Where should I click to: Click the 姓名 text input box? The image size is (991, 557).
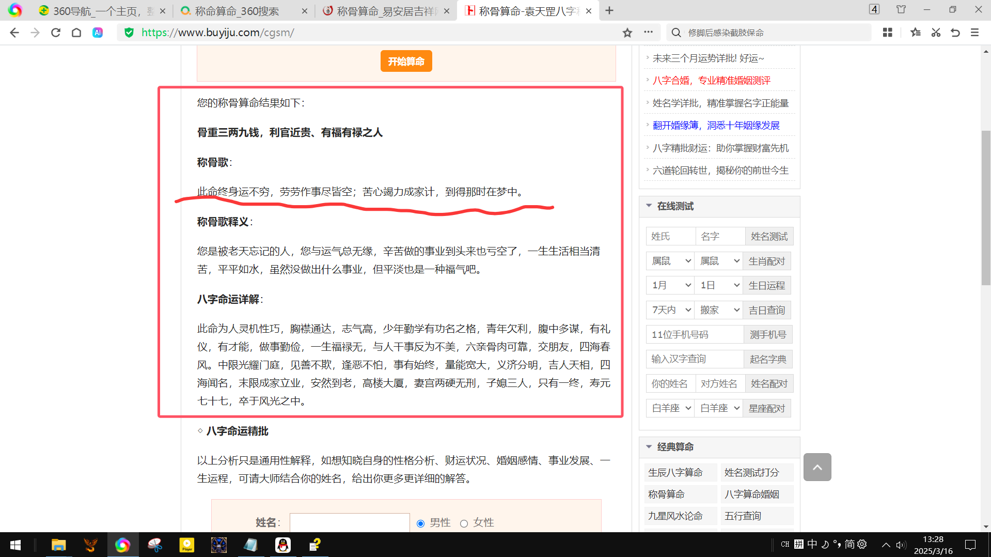point(350,522)
